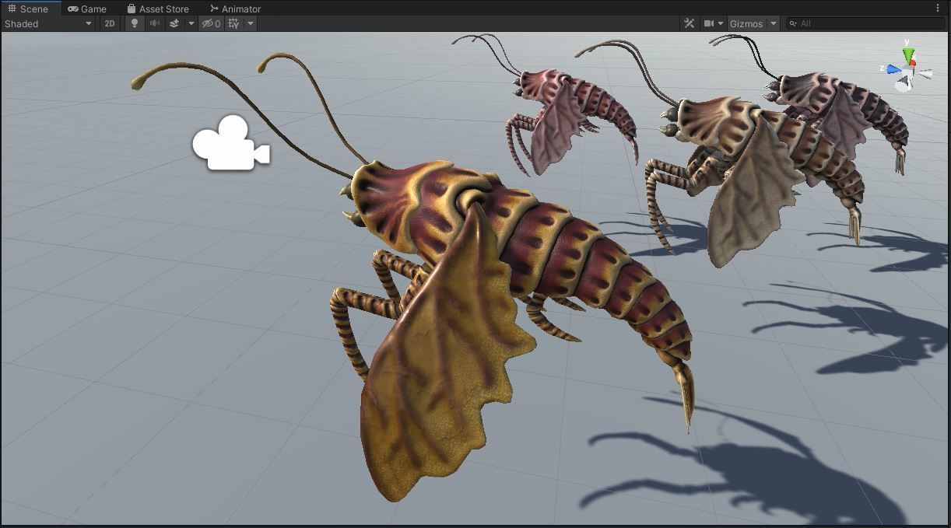Click the scene gizmo Y axis cone
Viewport: 951px width, 528px height.
coord(909,53)
